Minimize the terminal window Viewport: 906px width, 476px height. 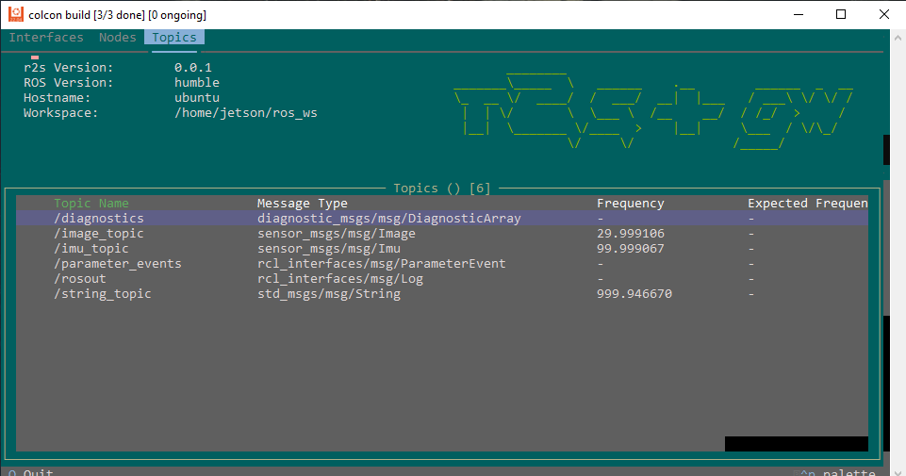pyautogui.click(x=798, y=14)
